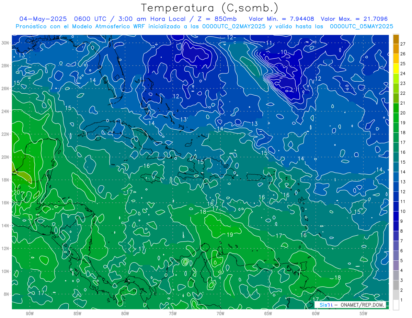Click the 12N latitude axis label

point(5,248)
